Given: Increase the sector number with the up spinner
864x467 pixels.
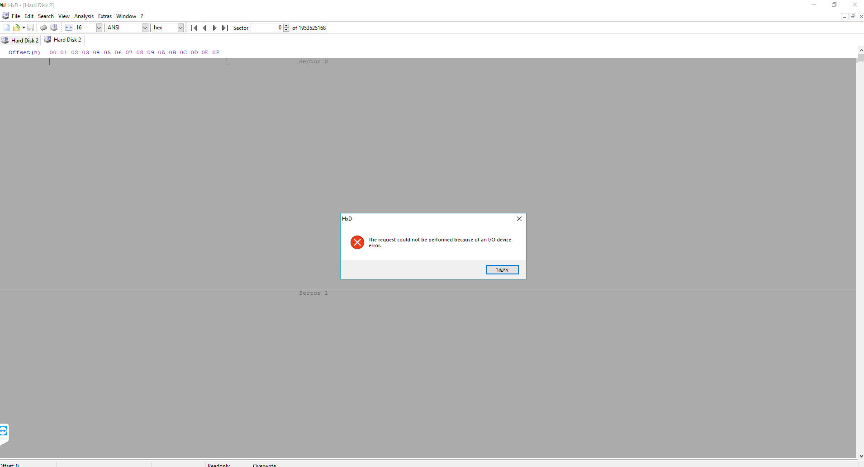Looking at the screenshot, I should tap(286, 26).
